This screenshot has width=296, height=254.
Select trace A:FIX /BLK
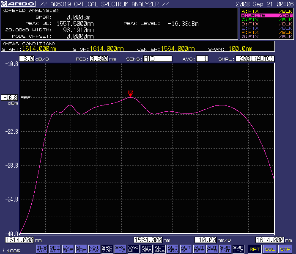pyautogui.click(x=267, y=11)
